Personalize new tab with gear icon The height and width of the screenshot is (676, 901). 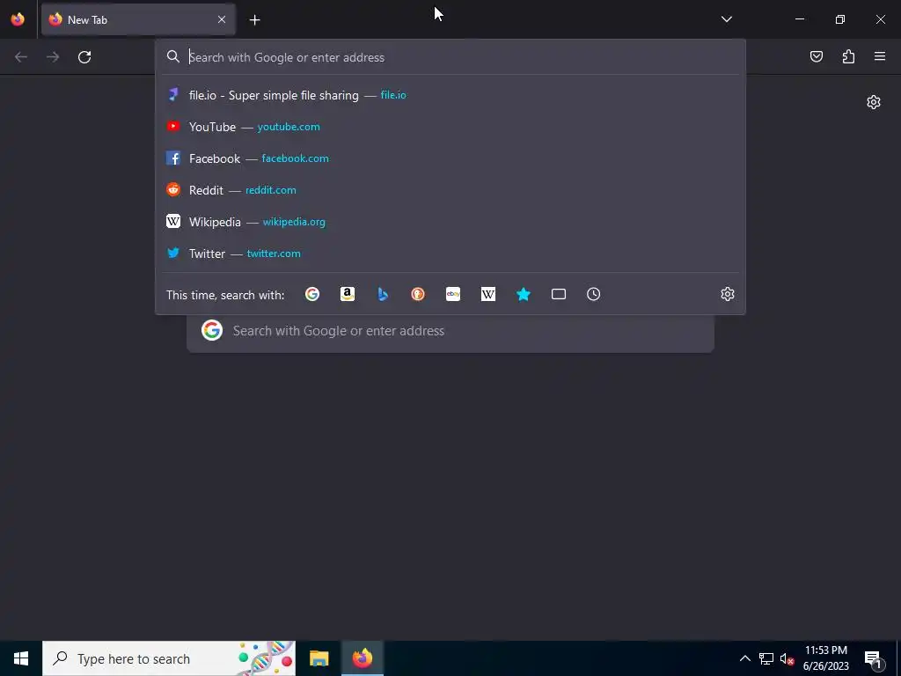tap(874, 102)
